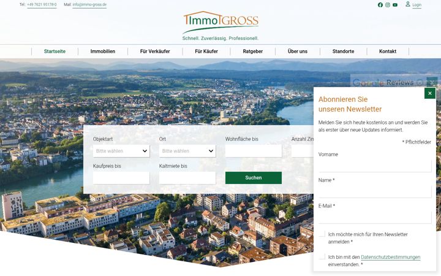Click the ImmoGROSS logo
The height and width of the screenshot is (276, 441).
pos(221,26)
